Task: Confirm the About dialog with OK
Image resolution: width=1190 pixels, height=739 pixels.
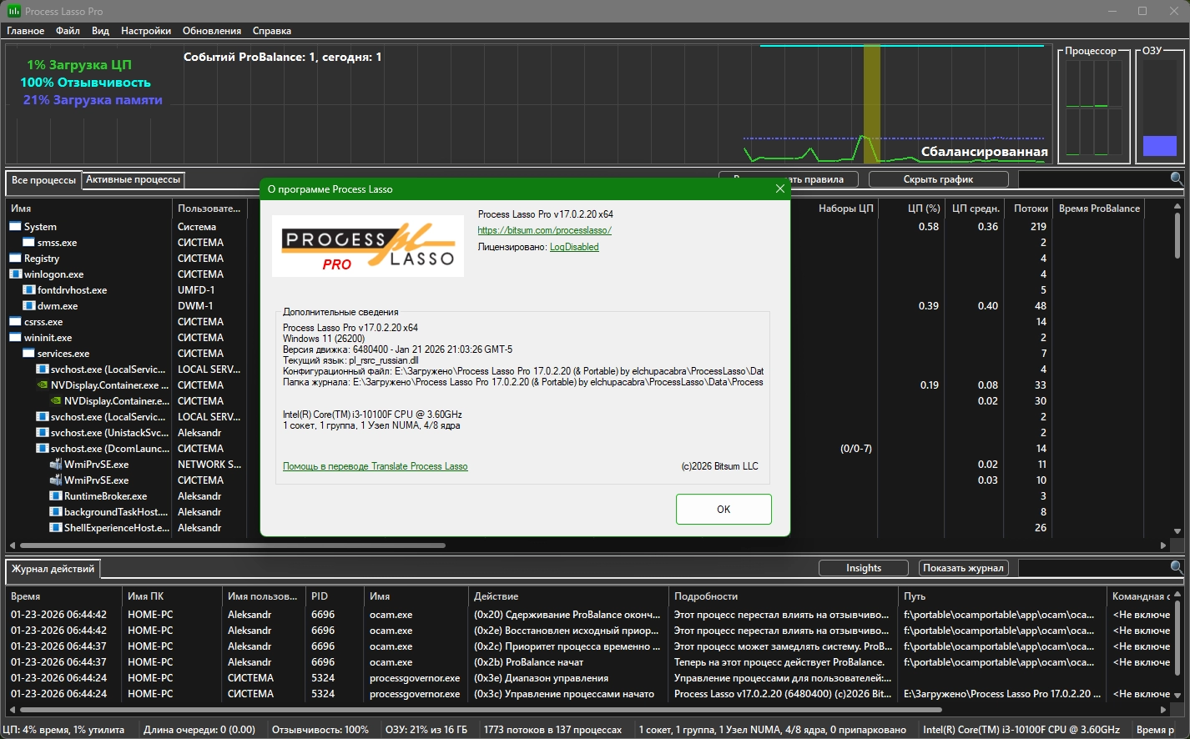Action: (724, 509)
